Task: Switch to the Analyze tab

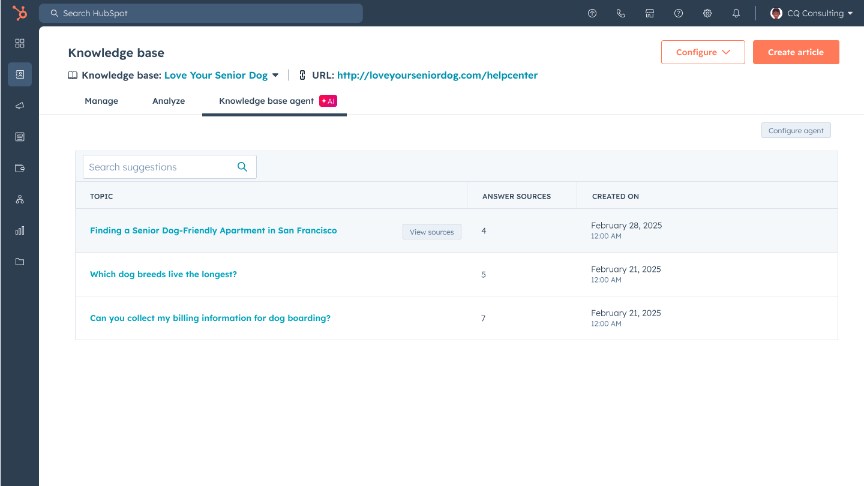Action: 169,101
